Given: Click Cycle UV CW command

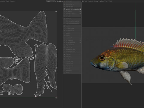Looking at the screenshot, I should (x=72, y=64).
